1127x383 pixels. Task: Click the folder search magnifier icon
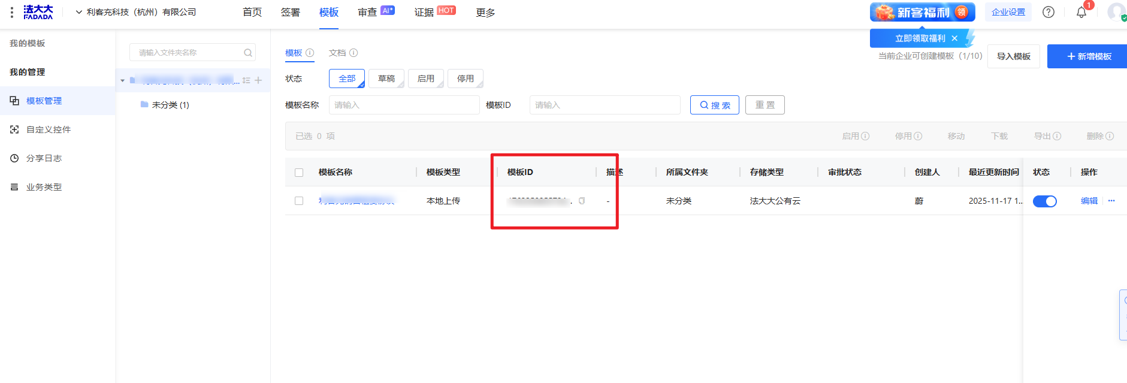tap(247, 53)
